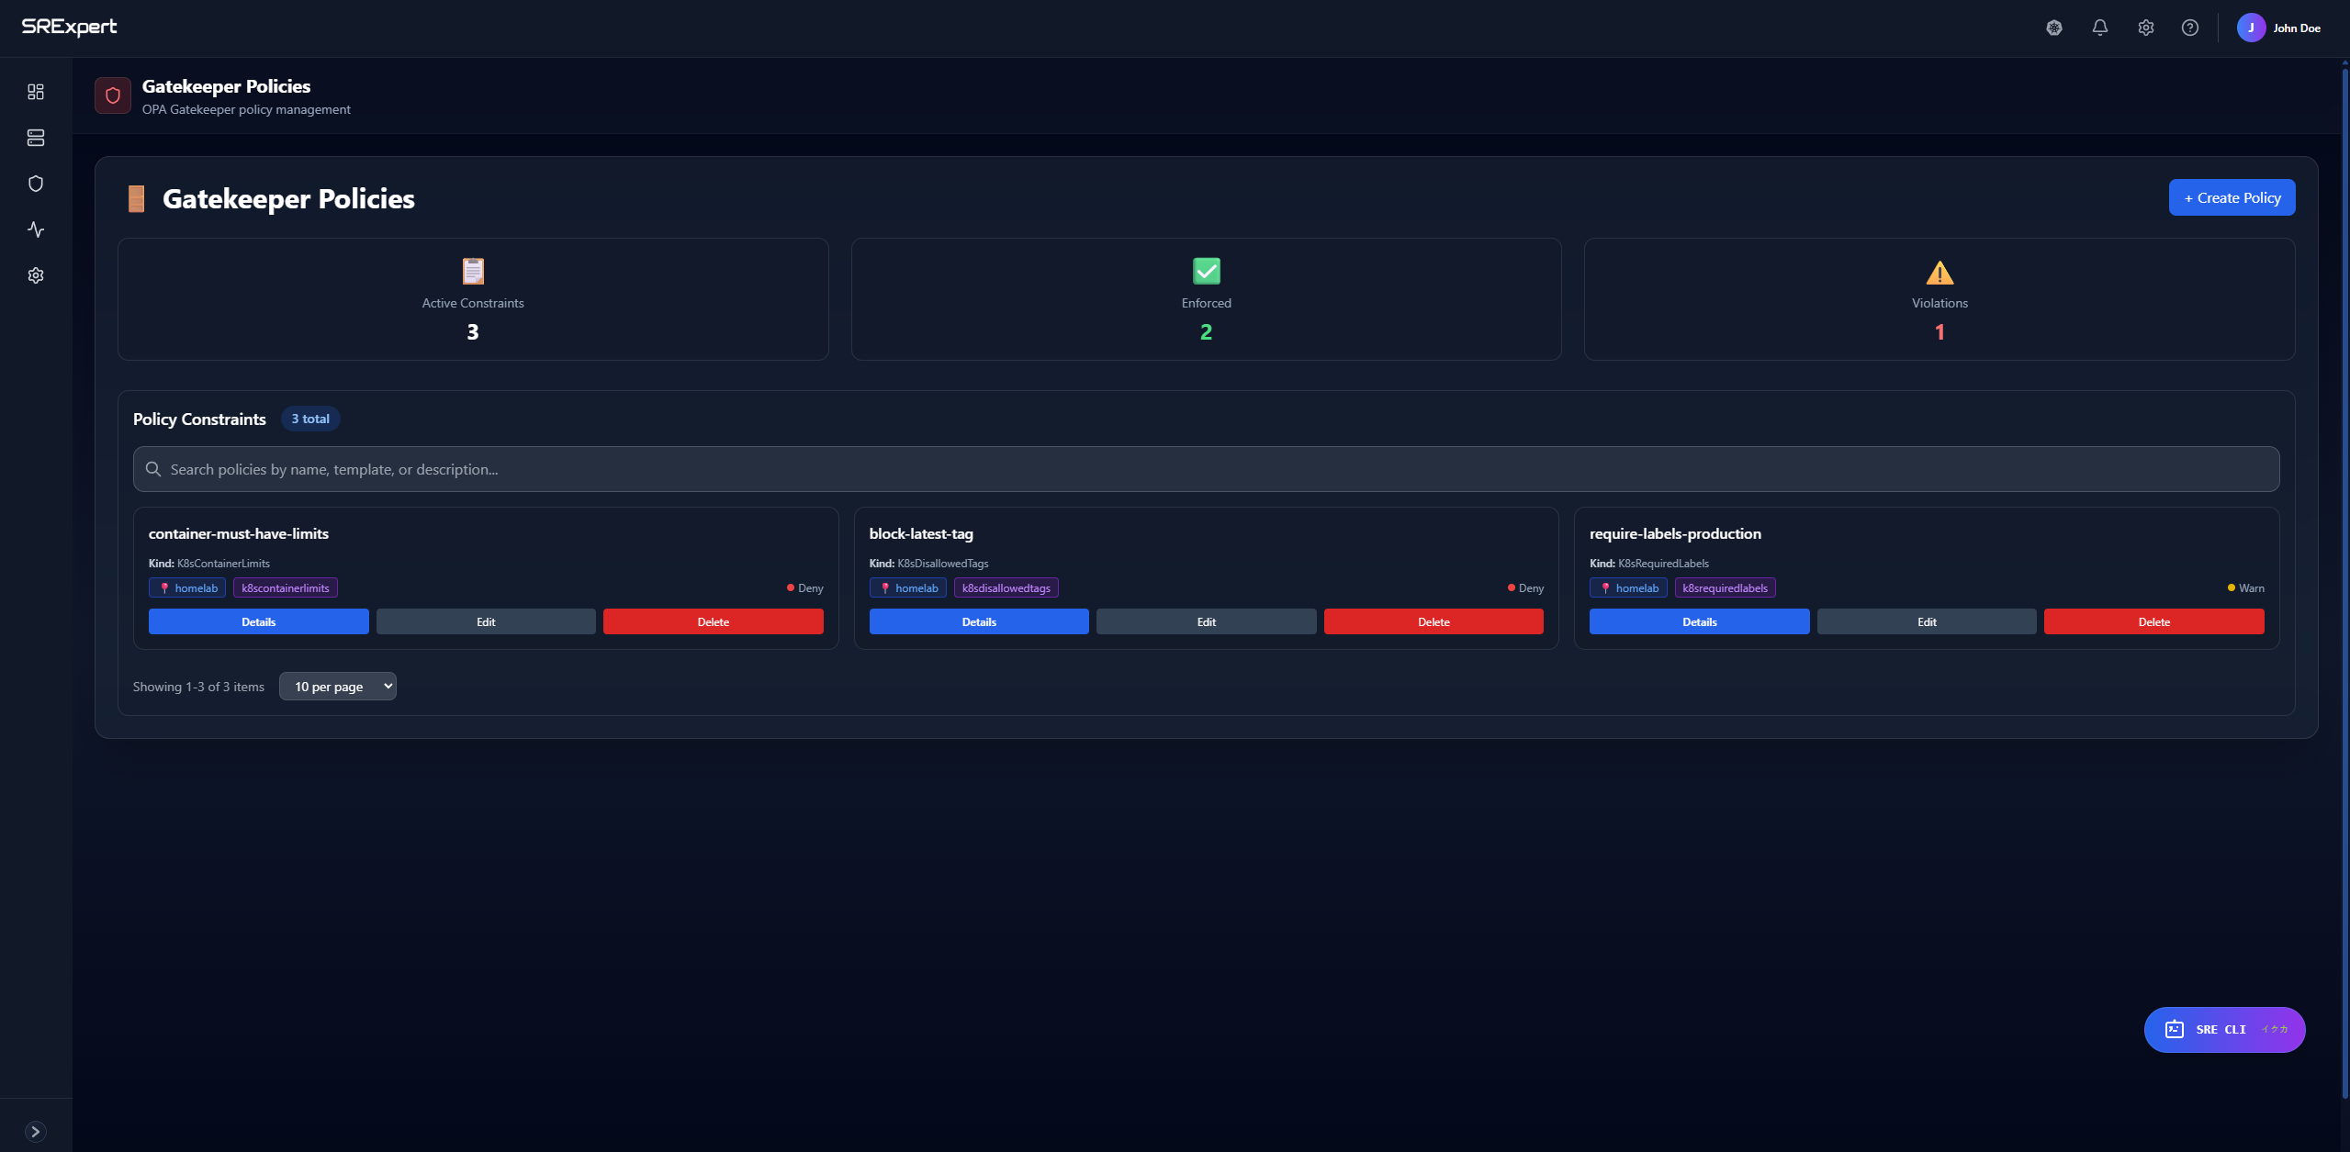The width and height of the screenshot is (2350, 1152).
Task: Open the SRE CLI floating button
Action: click(x=2224, y=1030)
